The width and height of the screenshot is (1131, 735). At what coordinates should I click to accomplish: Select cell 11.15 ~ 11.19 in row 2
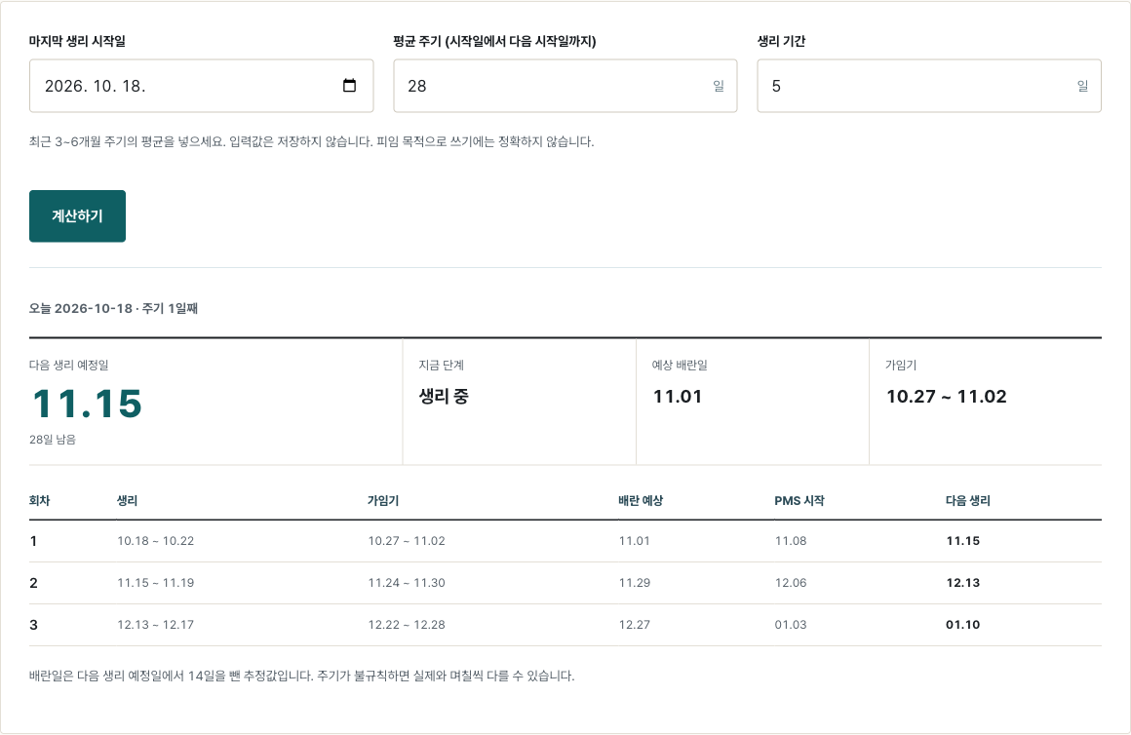pyautogui.click(x=156, y=583)
